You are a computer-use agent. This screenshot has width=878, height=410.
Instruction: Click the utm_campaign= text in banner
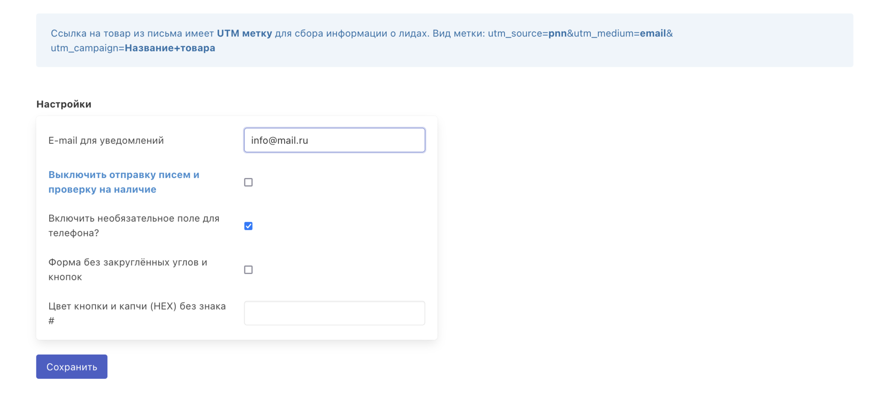tap(87, 48)
